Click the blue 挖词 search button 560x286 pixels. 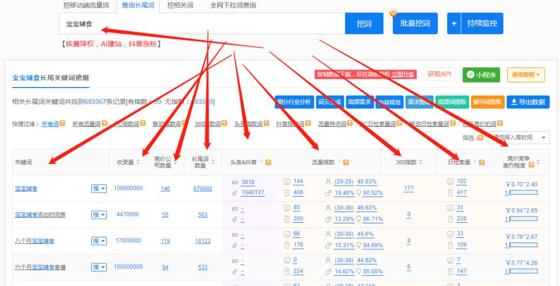[x=365, y=23]
